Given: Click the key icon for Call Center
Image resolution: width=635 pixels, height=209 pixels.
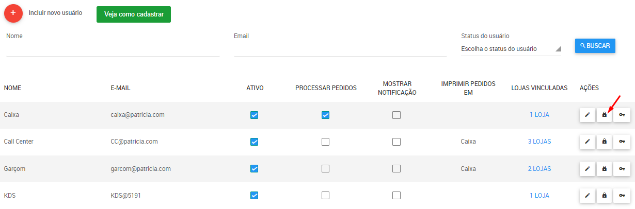Looking at the screenshot, I should tap(622, 142).
